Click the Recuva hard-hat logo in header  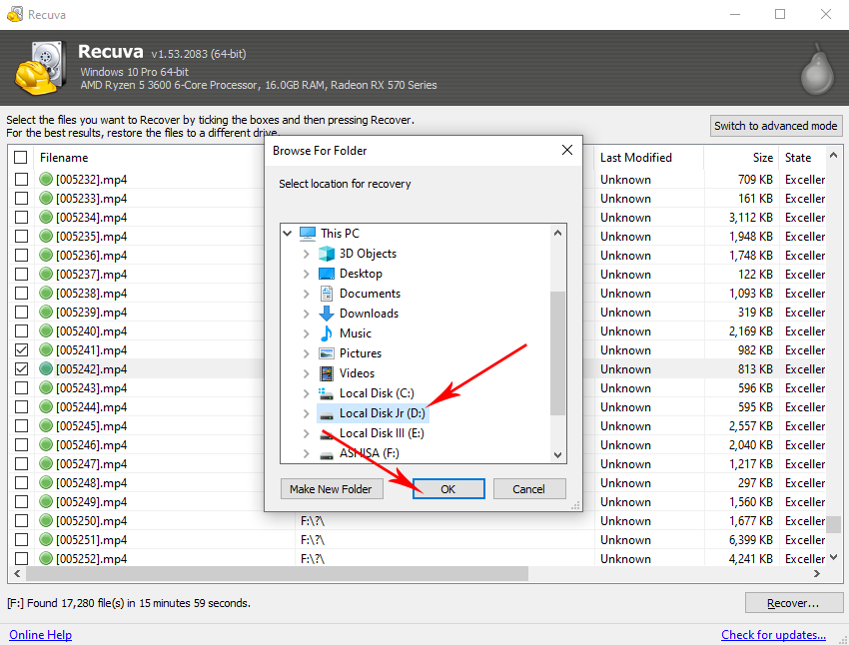tap(41, 68)
